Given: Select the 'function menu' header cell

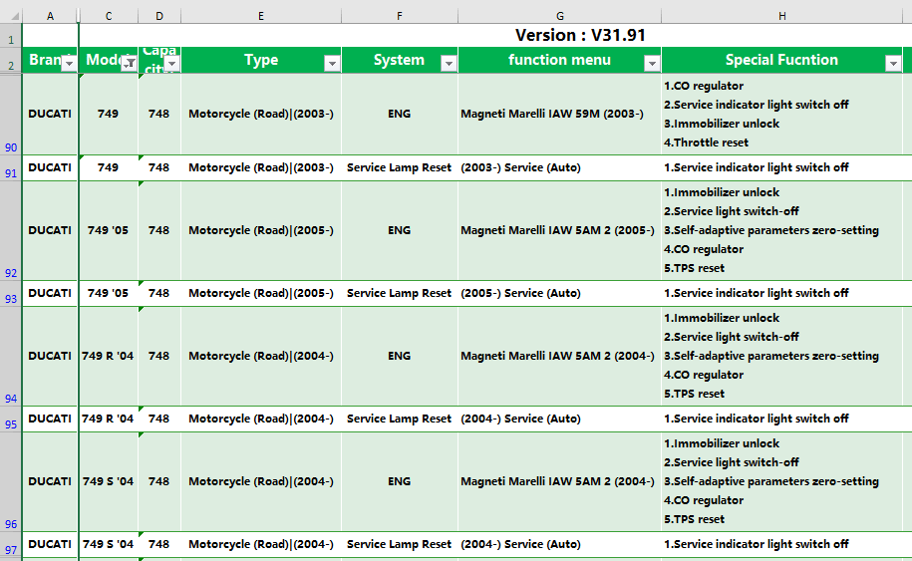Looking at the screenshot, I should [x=559, y=61].
